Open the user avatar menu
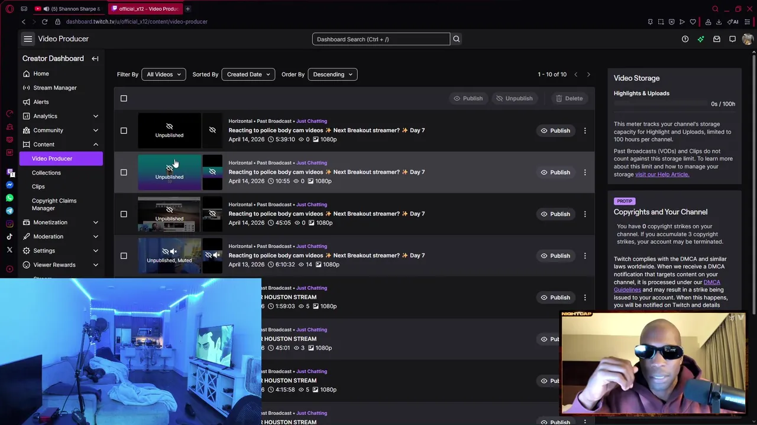 pos(748,39)
